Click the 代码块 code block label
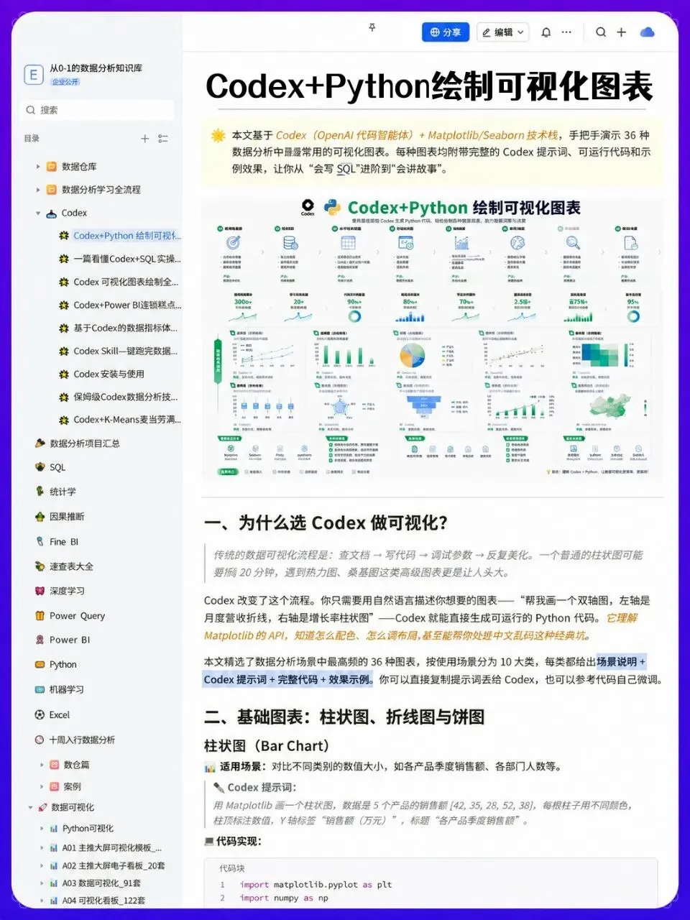Screen dimensions: 690x920 click(x=231, y=868)
